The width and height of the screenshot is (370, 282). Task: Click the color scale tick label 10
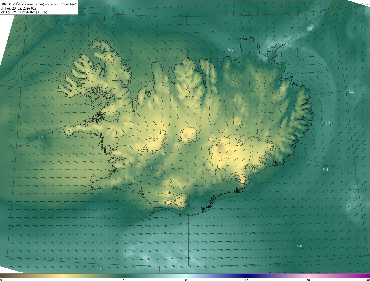(x=185, y=280)
